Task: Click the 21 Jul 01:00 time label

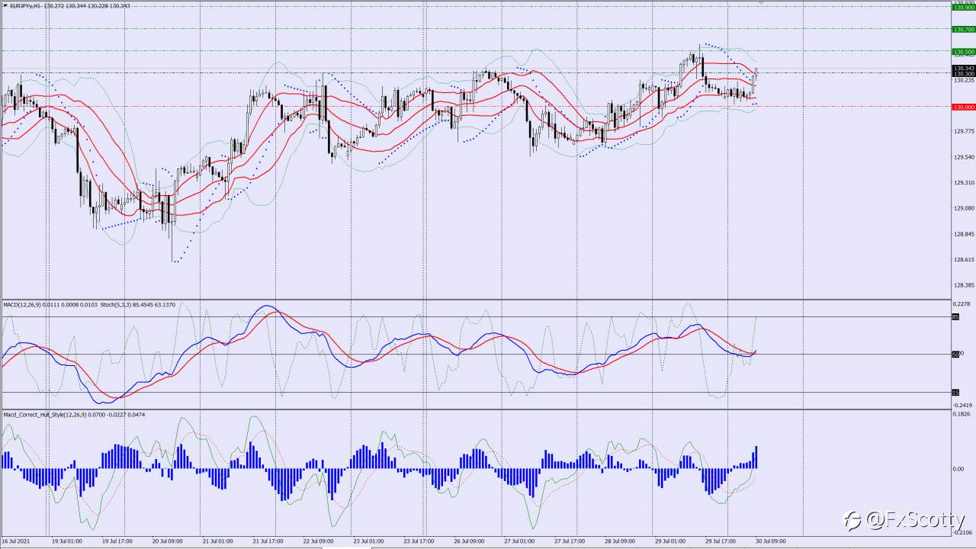Action: (x=218, y=541)
